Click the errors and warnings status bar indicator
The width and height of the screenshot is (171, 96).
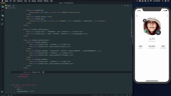[10, 95]
